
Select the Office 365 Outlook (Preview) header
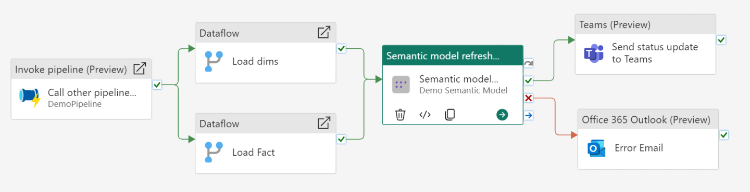click(x=648, y=119)
